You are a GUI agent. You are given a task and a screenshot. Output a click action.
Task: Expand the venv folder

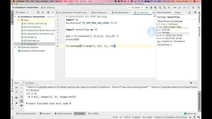tap(18, 20)
